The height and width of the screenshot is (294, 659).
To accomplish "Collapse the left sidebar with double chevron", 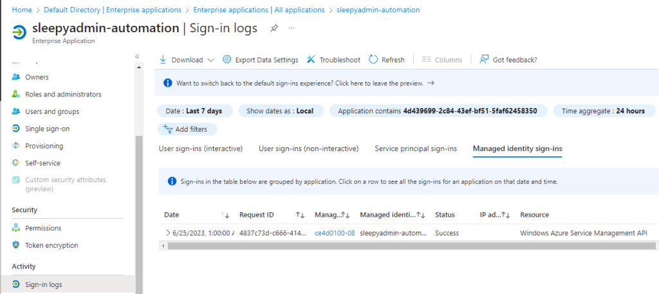I will point(137,57).
